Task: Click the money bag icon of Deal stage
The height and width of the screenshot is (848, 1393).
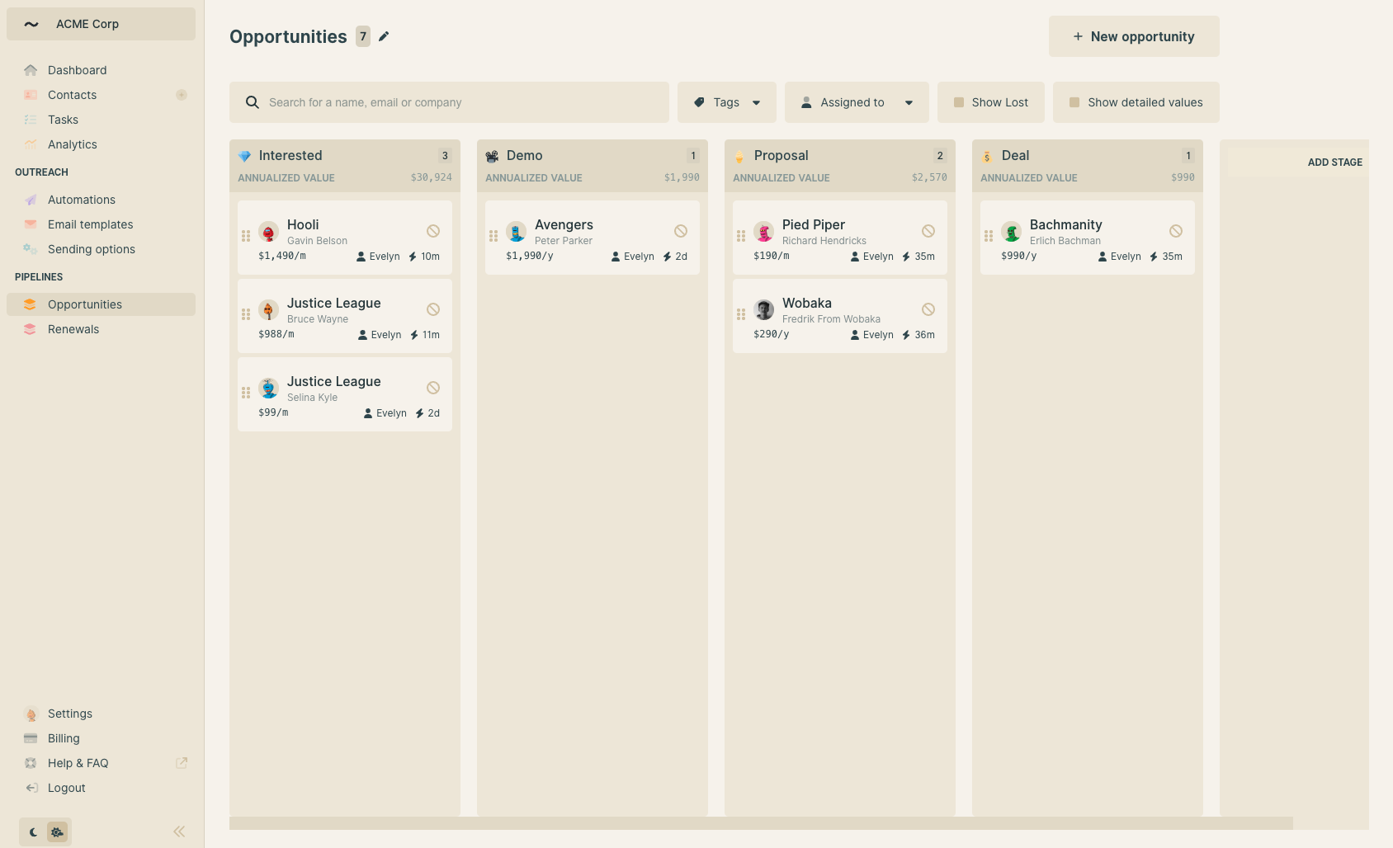Action: click(x=987, y=156)
